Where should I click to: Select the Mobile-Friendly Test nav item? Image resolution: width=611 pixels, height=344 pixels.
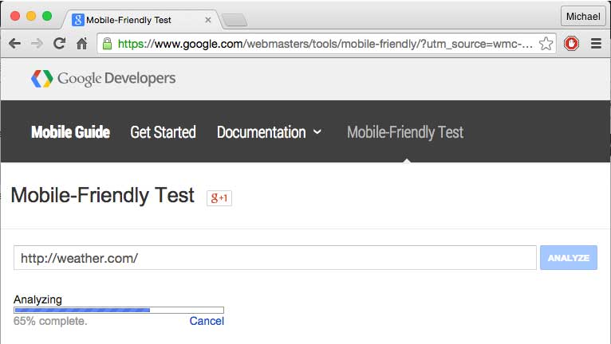405,132
